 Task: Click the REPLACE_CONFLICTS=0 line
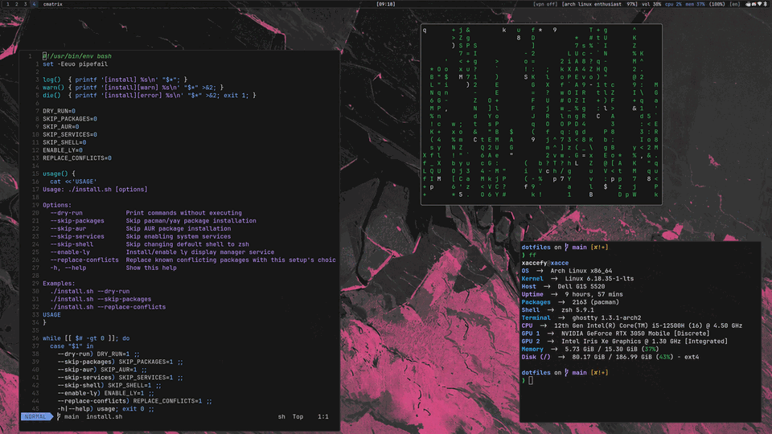77,158
